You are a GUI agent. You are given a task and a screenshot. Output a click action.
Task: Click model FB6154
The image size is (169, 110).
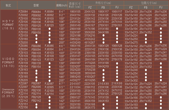(x=36, y=67)
